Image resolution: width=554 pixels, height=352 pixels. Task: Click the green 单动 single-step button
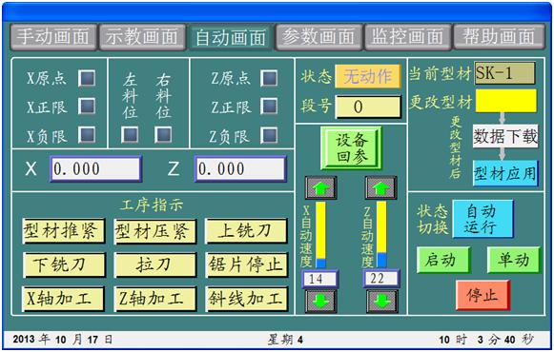pyautogui.click(x=513, y=260)
